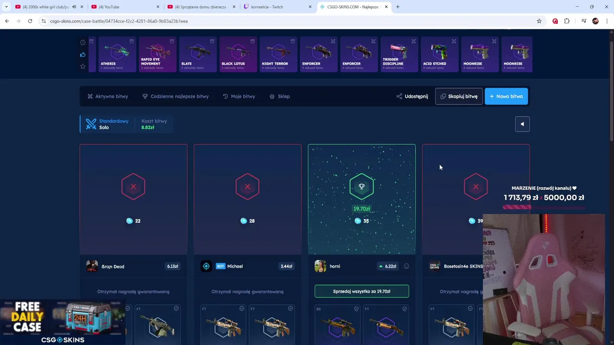Image resolution: width=614 pixels, height=345 pixels.
Task: Click the red X icon in Michael's panel
Action: click(x=248, y=186)
